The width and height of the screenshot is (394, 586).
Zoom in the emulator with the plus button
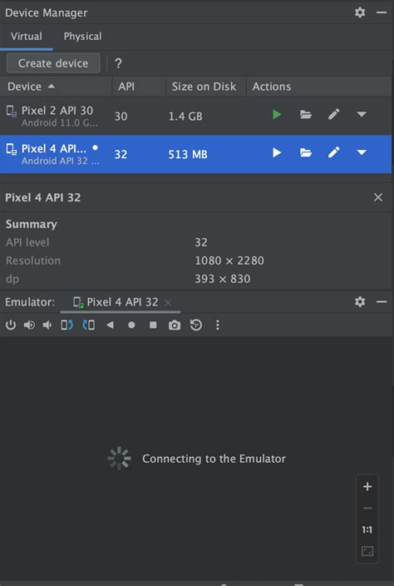point(367,487)
